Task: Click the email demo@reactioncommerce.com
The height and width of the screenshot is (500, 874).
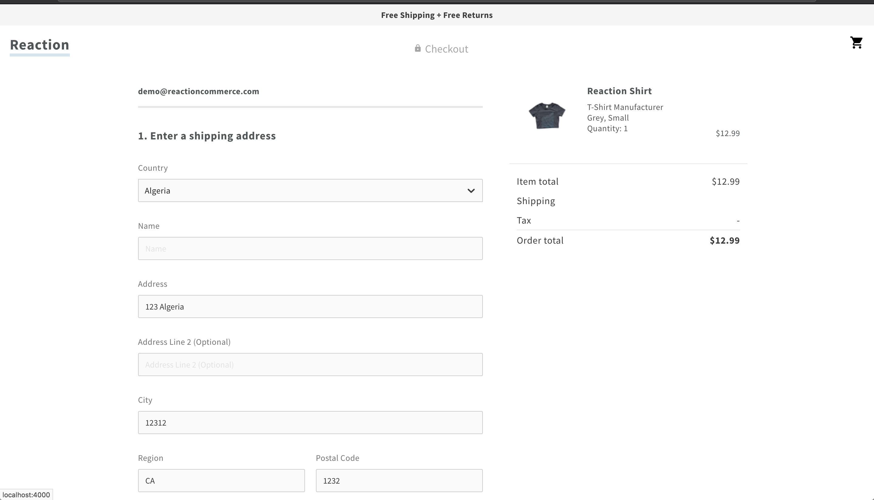Action: [x=198, y=91]
